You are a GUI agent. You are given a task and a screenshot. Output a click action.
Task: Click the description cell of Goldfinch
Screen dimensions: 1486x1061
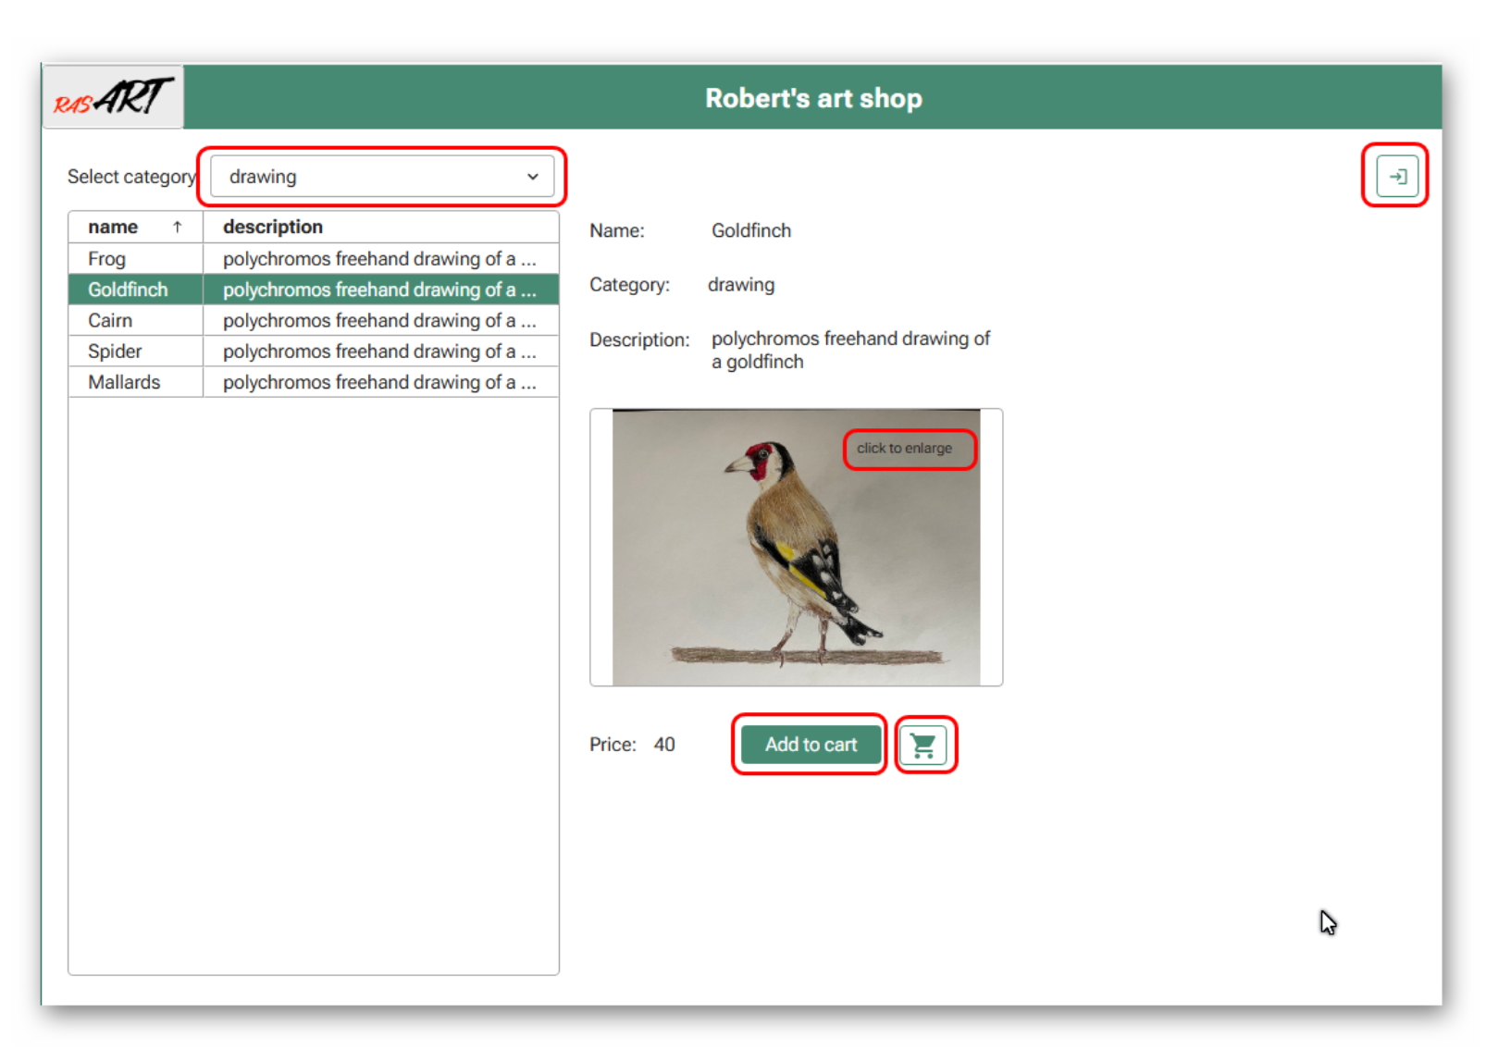(380, 290)
